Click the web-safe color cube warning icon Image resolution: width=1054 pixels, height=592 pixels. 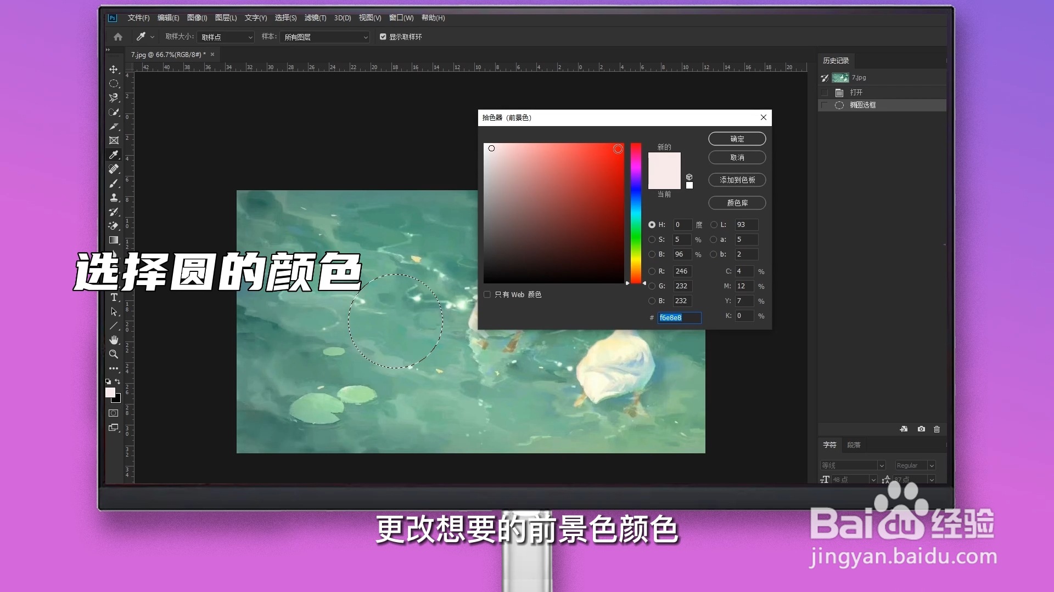tap(689, 177)
